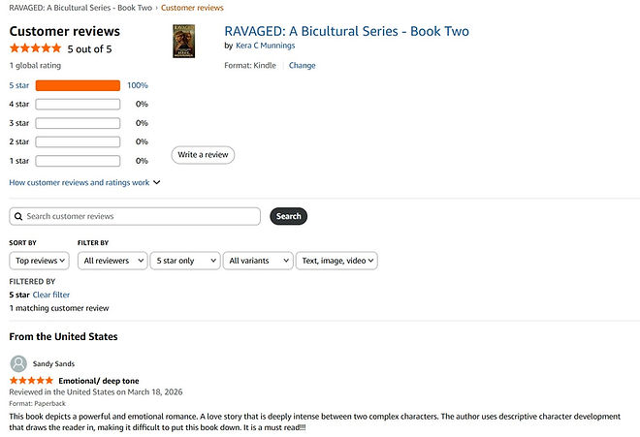Click the RAVAGED breadcrumb link
Image resolution: width=640 pixels, height=437 pixels.
point(80,8)
